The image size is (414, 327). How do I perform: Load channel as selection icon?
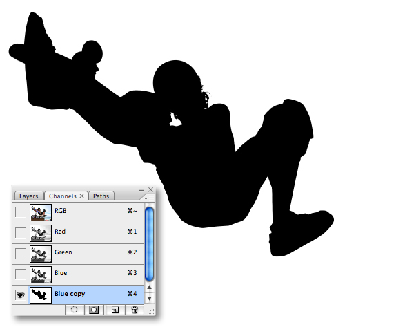pos(75,310)
